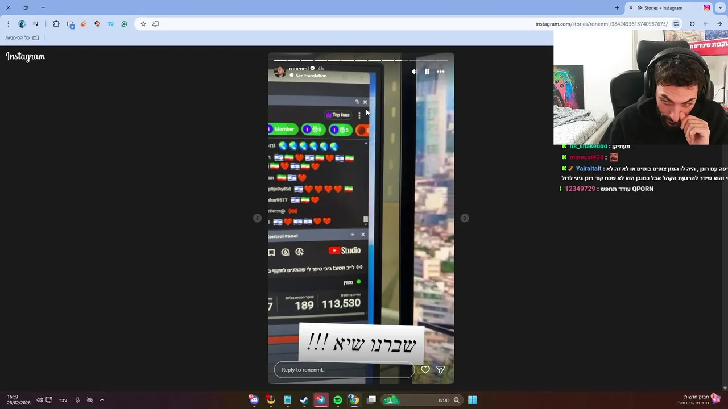
Task: Click Yairaltalt username in chat overlay
Action: (x=588, y=169)
